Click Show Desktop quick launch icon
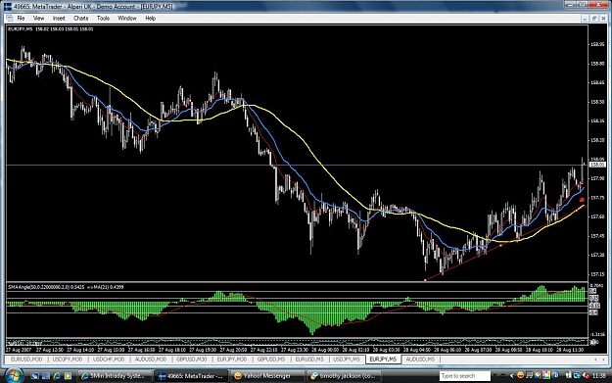This screenshot has height=383, width=612. point(34,376)
